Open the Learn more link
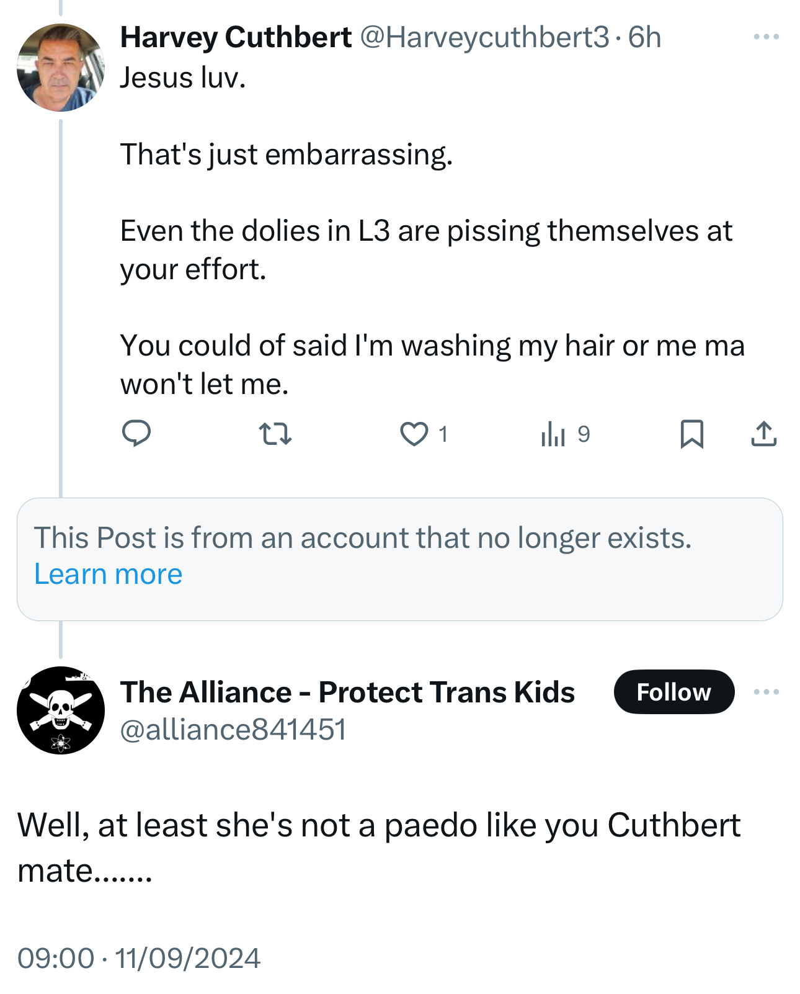800x994 pixels. [x=109, y=574]
